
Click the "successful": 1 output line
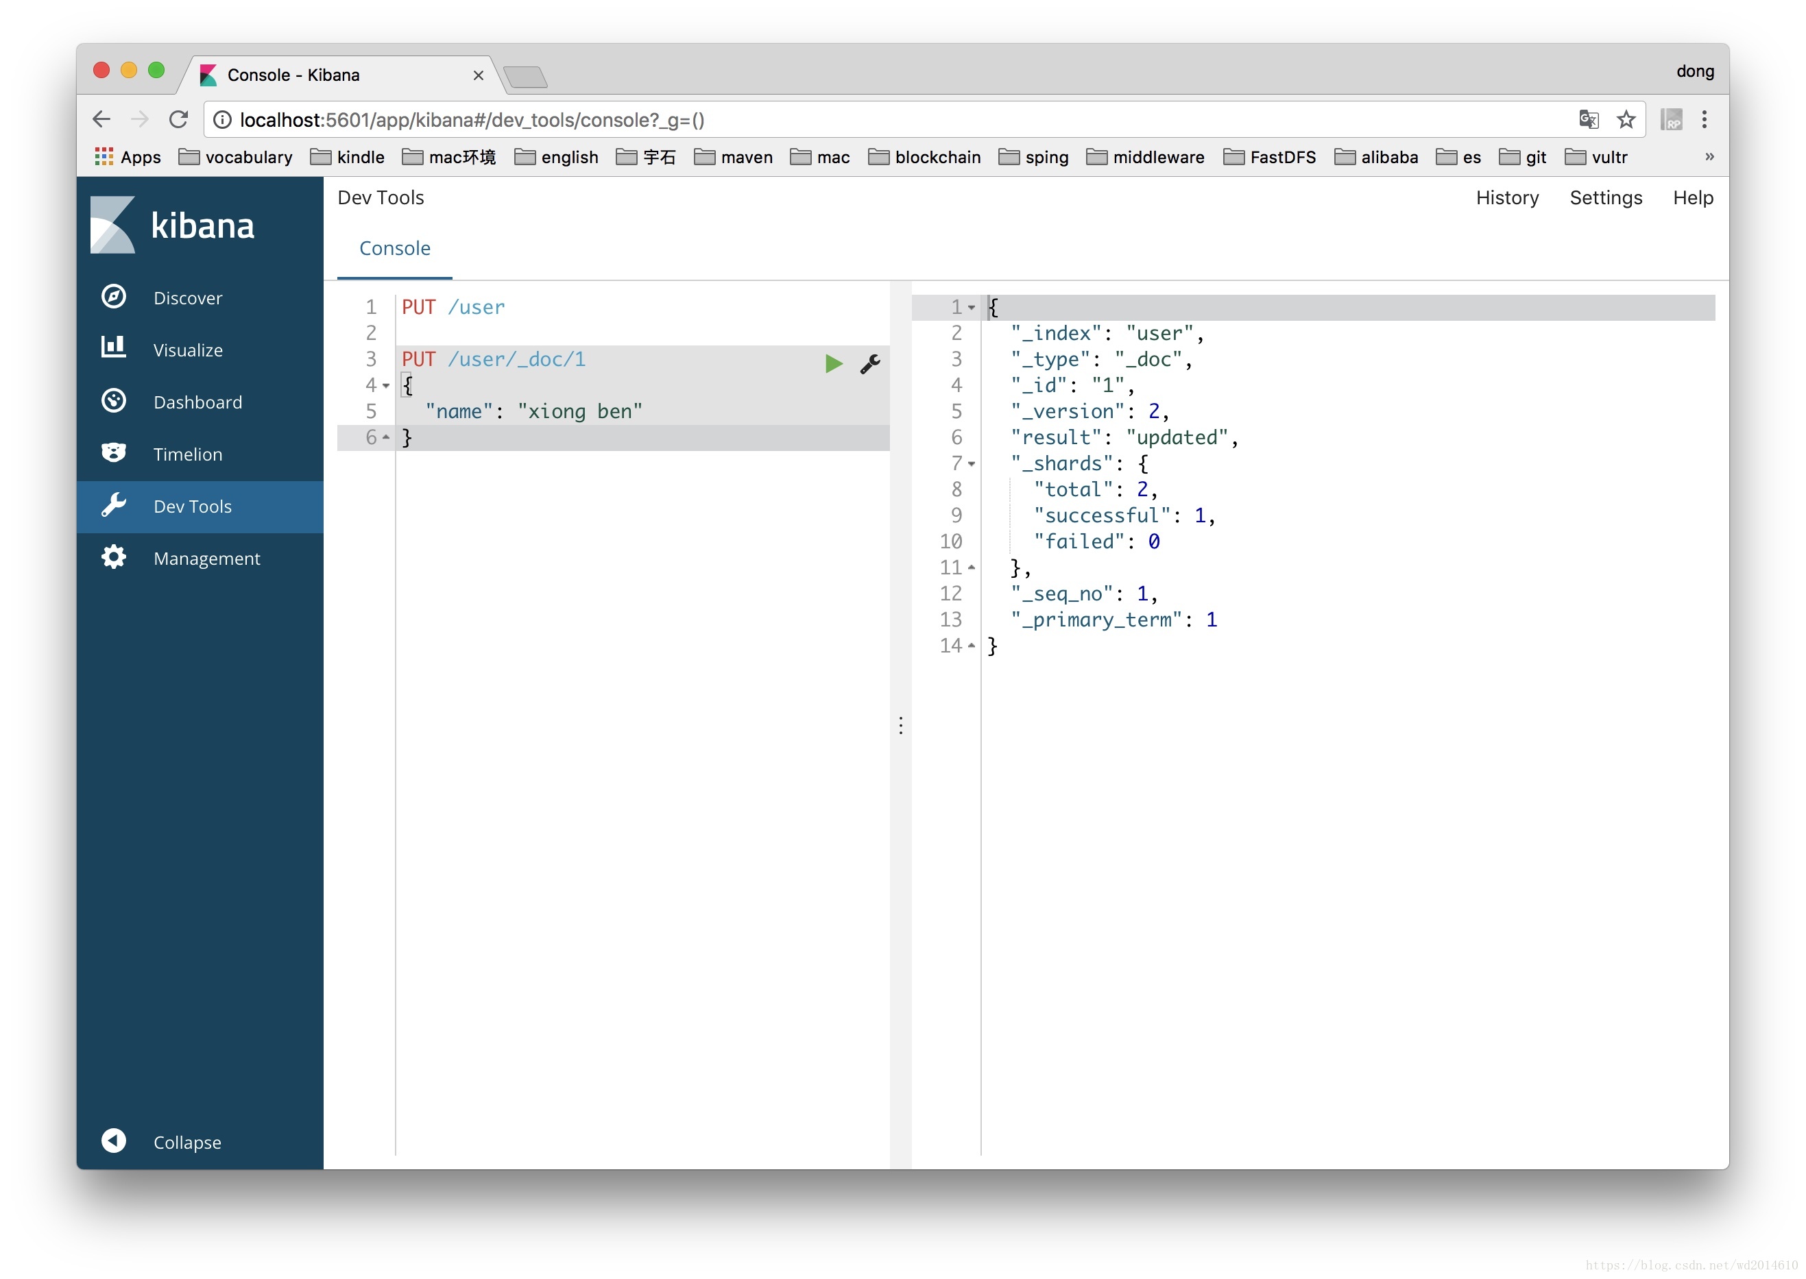1124,515
